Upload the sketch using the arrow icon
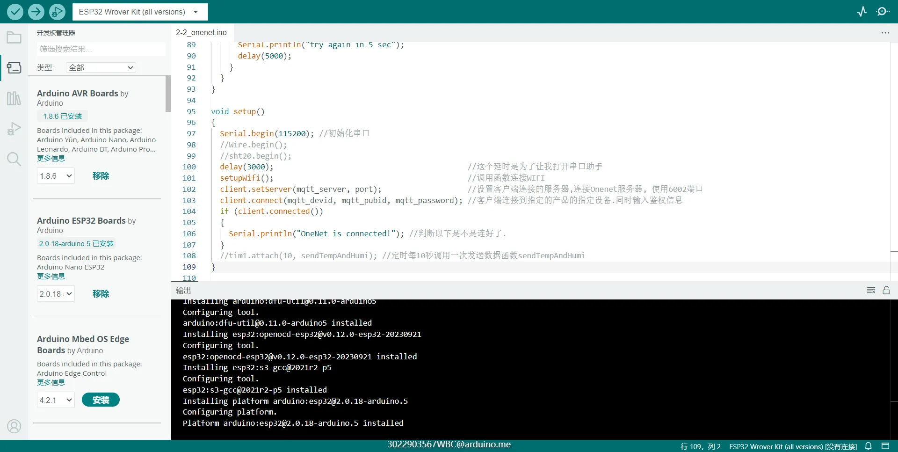898x452 pixels. click(x=36, y=12)
